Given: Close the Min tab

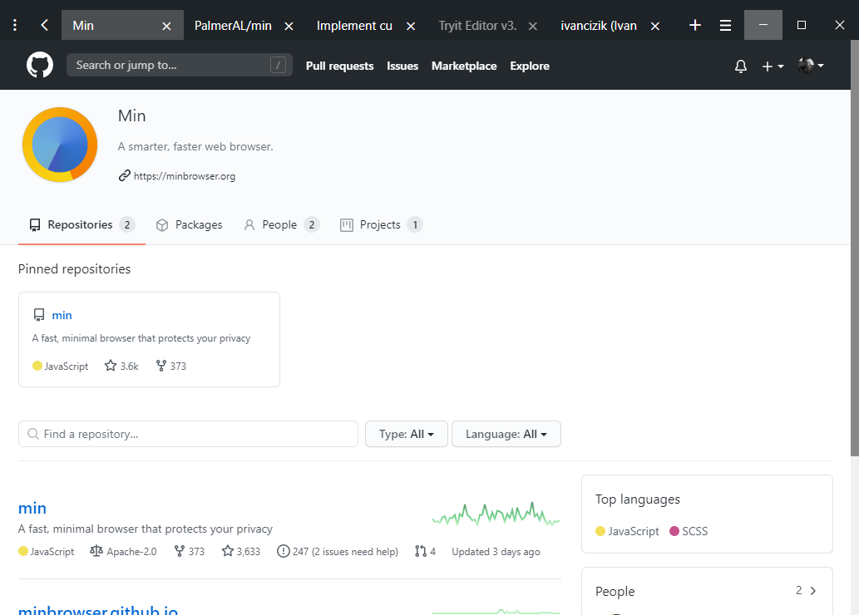Looking at the screenshot, I should point(166,26).
